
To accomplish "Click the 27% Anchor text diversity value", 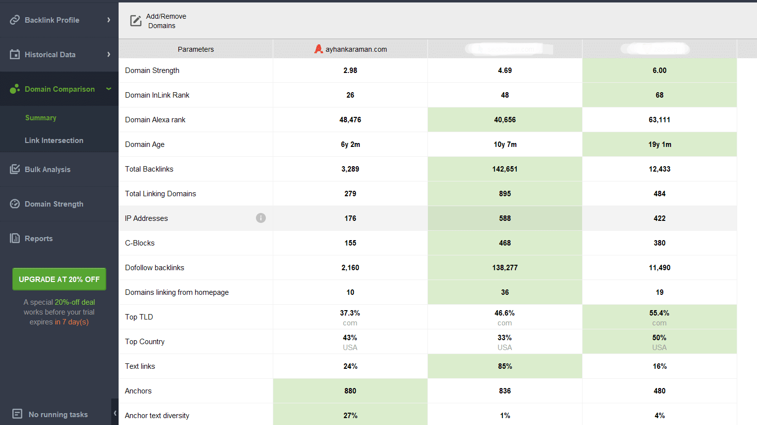I will click(x=350, y=416).
